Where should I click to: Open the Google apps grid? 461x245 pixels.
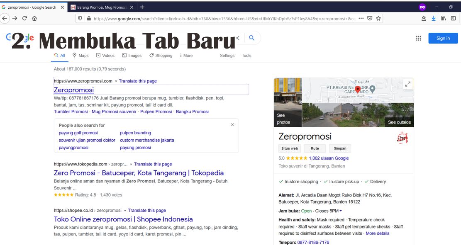coord(418,38)
